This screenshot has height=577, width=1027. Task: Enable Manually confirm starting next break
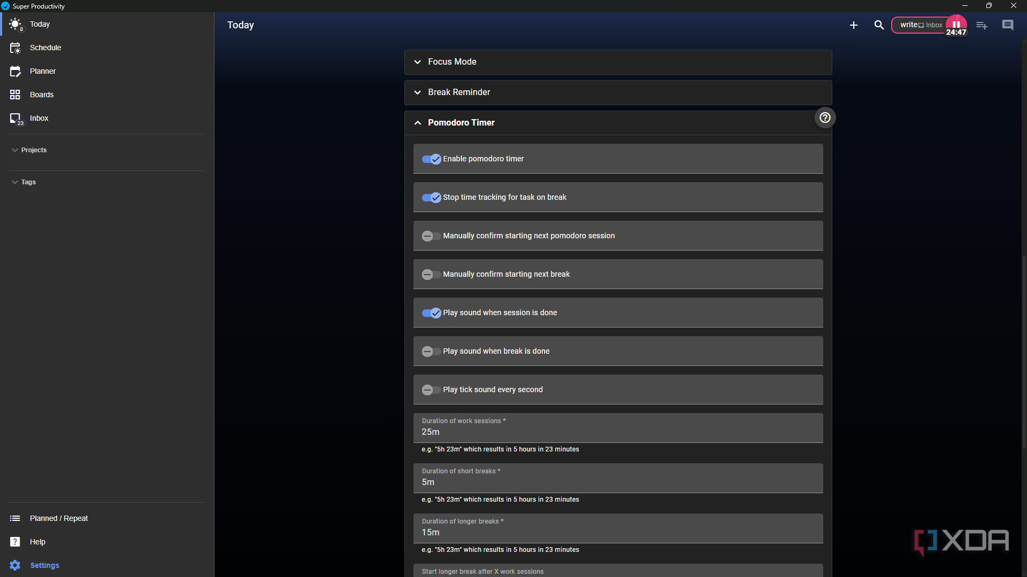431,274
